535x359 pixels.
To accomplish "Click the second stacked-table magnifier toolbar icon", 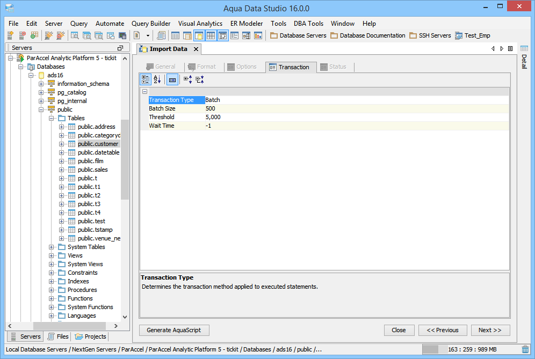I will pos(86,35).
